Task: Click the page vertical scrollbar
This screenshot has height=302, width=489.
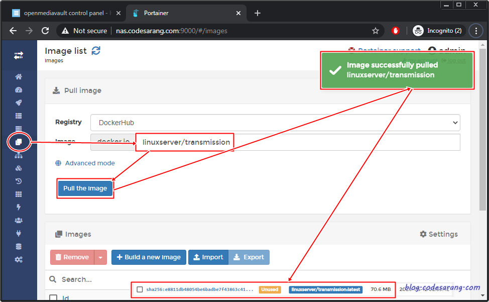Action: (x=482, y=130)
